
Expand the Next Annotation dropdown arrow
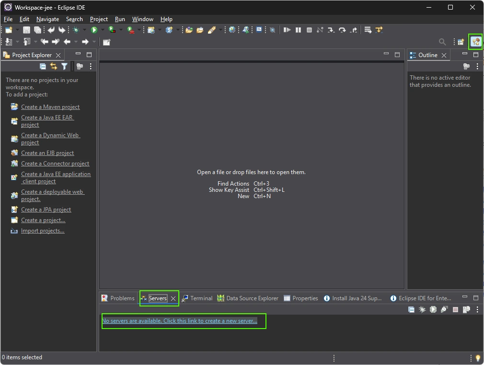point(17,42)
